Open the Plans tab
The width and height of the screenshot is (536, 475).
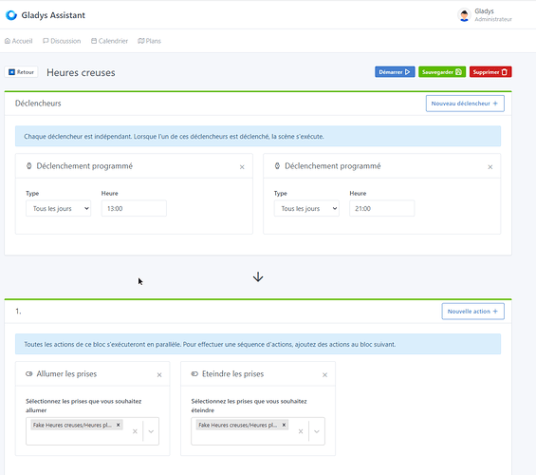point(149,41)
